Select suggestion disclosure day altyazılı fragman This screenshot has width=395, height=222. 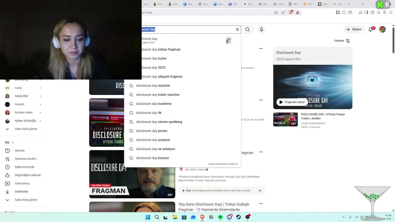(x=182, y=76)
